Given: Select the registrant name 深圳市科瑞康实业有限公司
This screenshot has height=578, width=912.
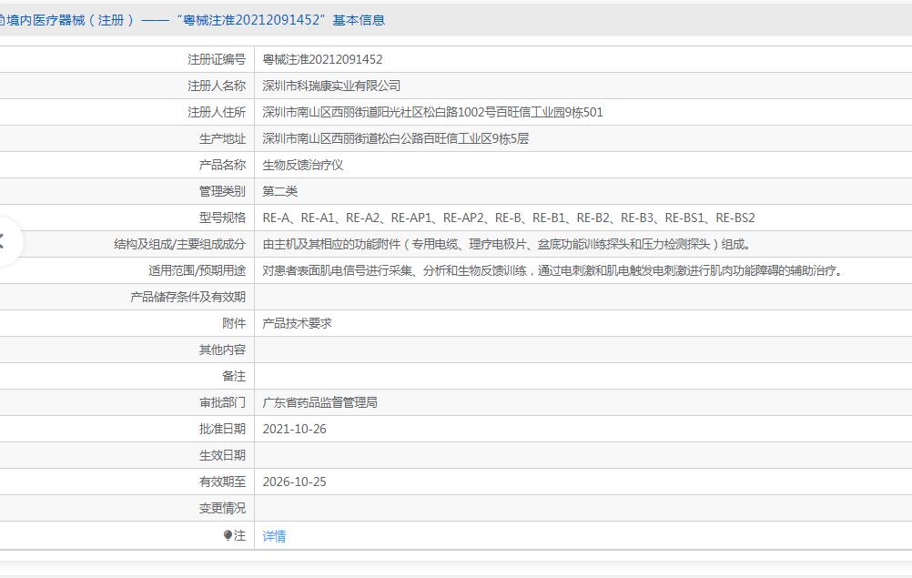Looking at the screenshot, I should click(331, 86).
